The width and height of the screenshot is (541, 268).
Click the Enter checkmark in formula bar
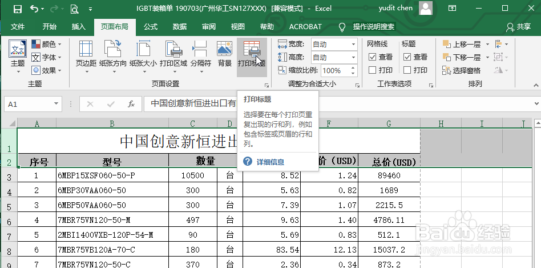[x=111, y=104]
